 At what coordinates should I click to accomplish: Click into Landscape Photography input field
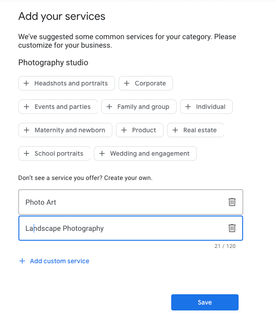coord(123,228)
